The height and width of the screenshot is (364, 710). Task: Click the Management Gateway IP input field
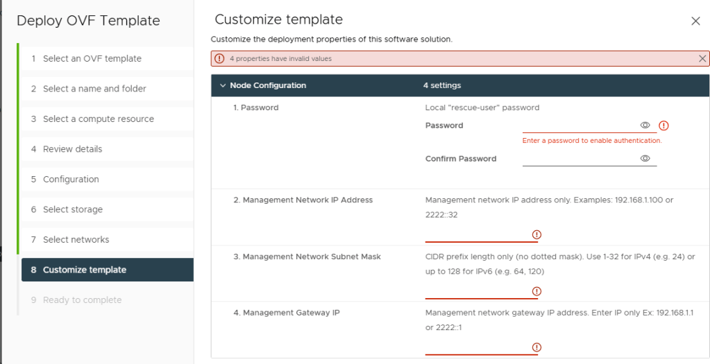coord(478,348)
